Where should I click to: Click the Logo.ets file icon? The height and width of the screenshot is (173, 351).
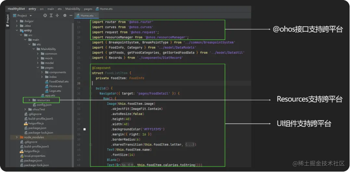[x=46, y=91]
